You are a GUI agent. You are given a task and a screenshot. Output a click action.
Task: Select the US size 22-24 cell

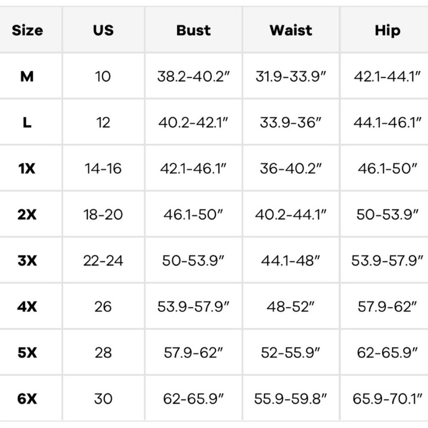click(103, 261)
